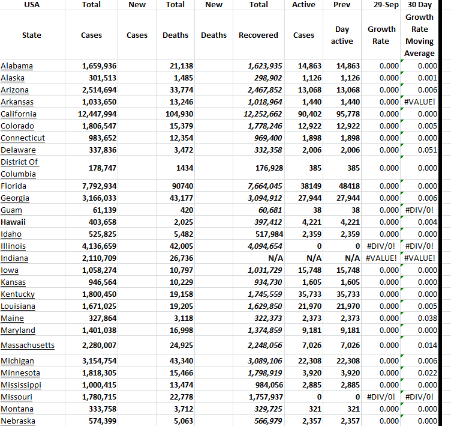Screen dimensions: 451x426
Task: Click the USA header cell
Action: click(x=31, y=5)
